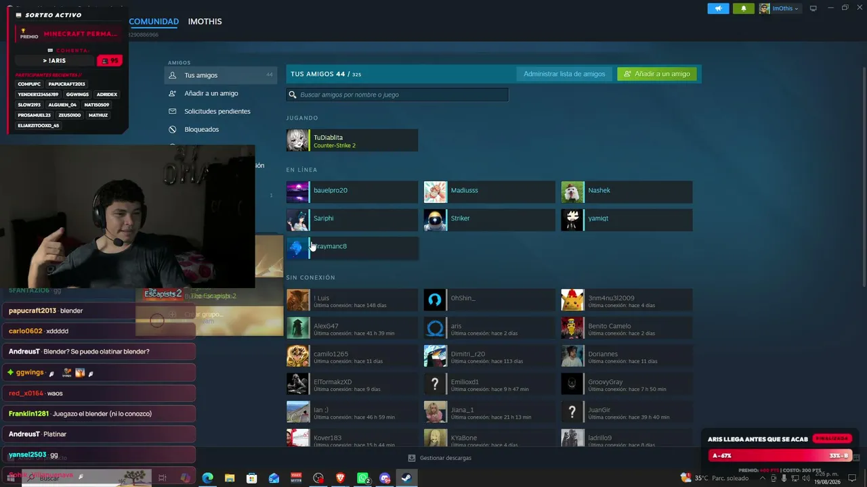867x487 pixels.
Task: Click Administrar lista de amigos button
Action: click(564, 74)
